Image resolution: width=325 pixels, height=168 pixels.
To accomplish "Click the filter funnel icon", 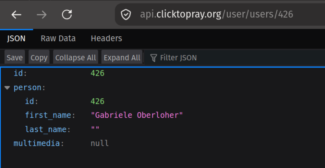I will (x=153, y=58).
